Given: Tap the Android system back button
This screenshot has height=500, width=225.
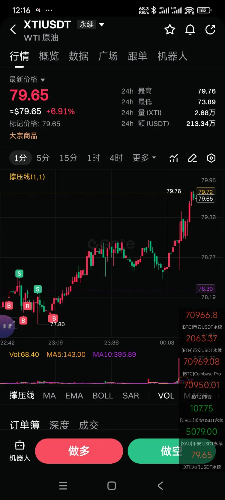Looking at the screenshot, I should (x=160, y=486).
